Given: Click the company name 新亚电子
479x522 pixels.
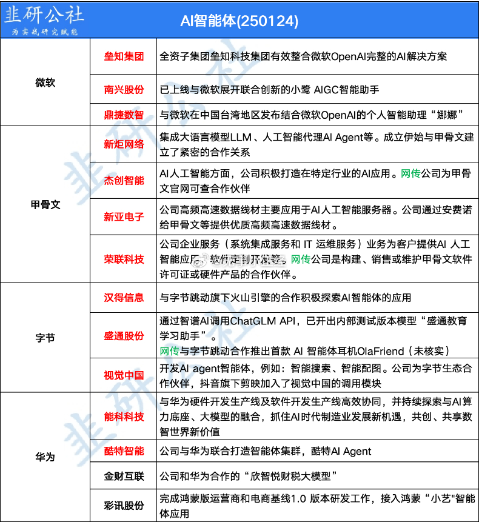Looking at the screenshot, I should 124,216.
